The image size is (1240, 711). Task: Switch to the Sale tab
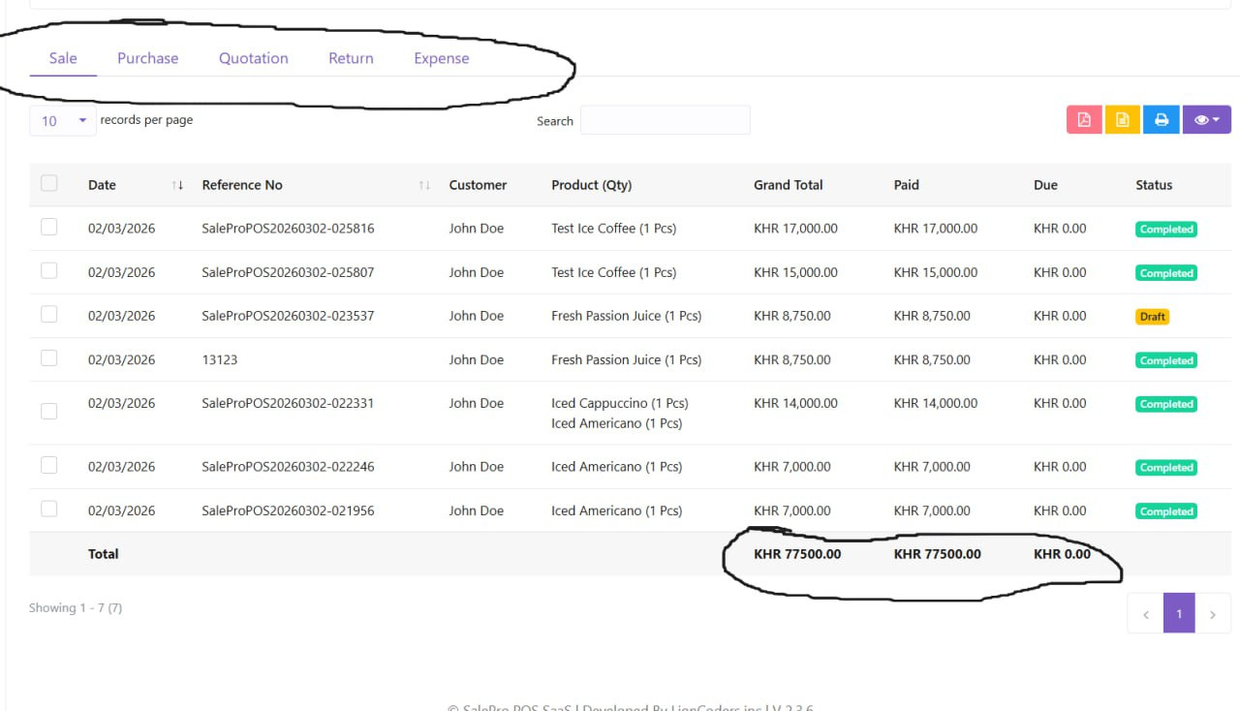click(63, 58)
